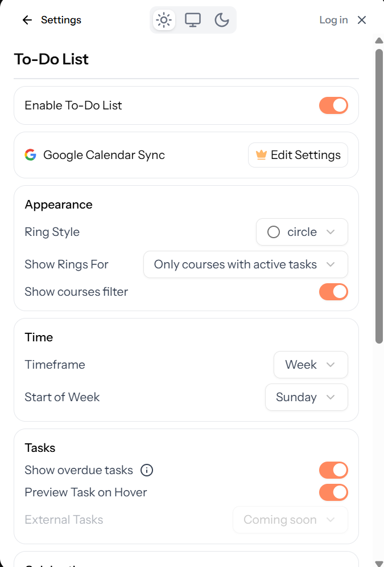384x567 pixels.
Task: Open the Start of Week selector
Action: tap(306, 397)
